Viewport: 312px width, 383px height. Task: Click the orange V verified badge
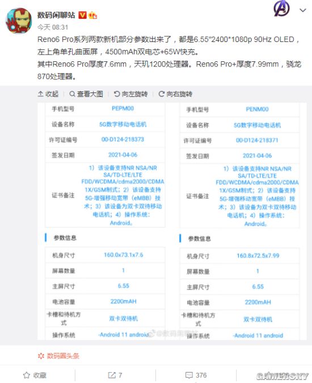(x=82, y=15)
